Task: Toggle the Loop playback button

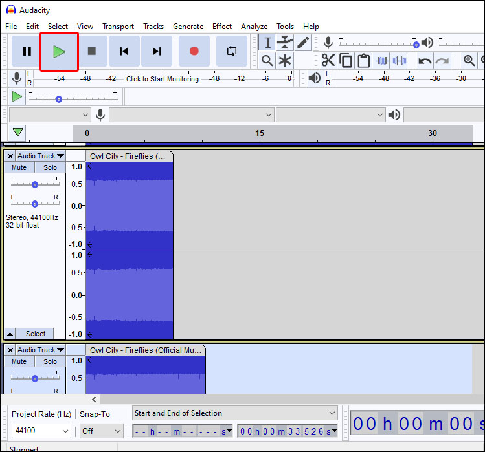Action: click(232, 51)
